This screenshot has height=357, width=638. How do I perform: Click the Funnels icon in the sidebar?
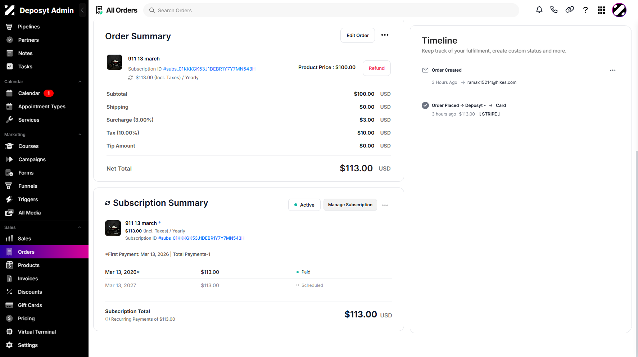click(9, 186)
